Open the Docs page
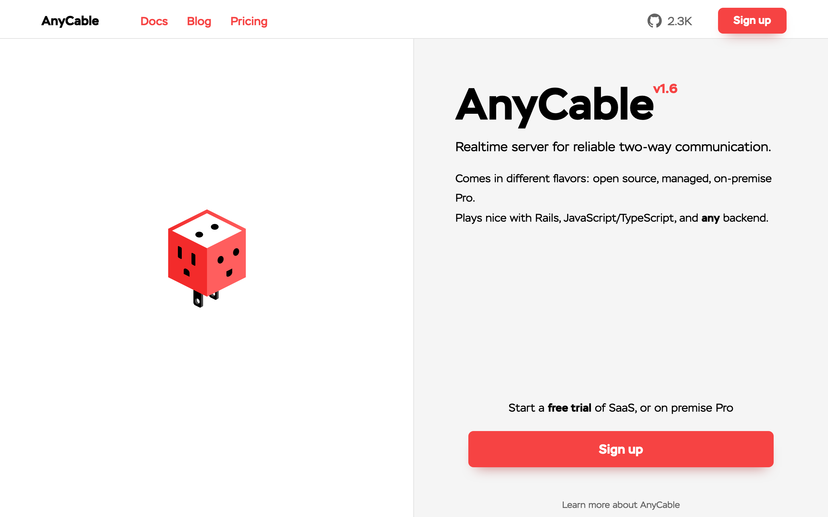Screen dimensions: 828x517 click(x=154, y=21)
